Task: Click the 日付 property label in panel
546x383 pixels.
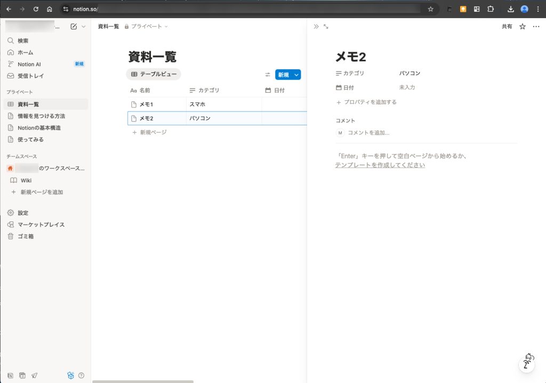Action: tap(345, 87)
